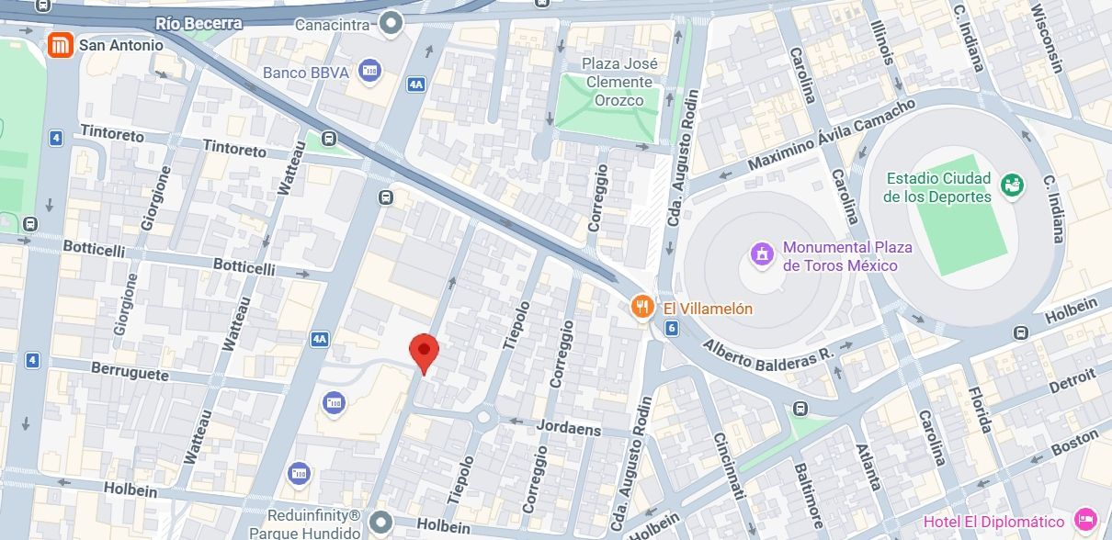Select the San Antonio metro station icon

[61, 45]
